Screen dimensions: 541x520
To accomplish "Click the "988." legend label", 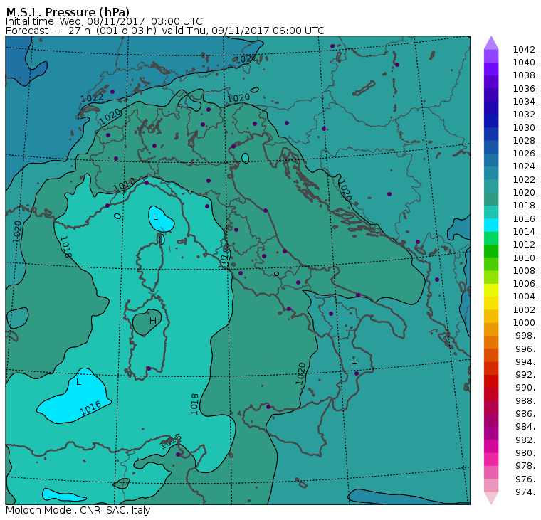I will (x=527, y=400).
